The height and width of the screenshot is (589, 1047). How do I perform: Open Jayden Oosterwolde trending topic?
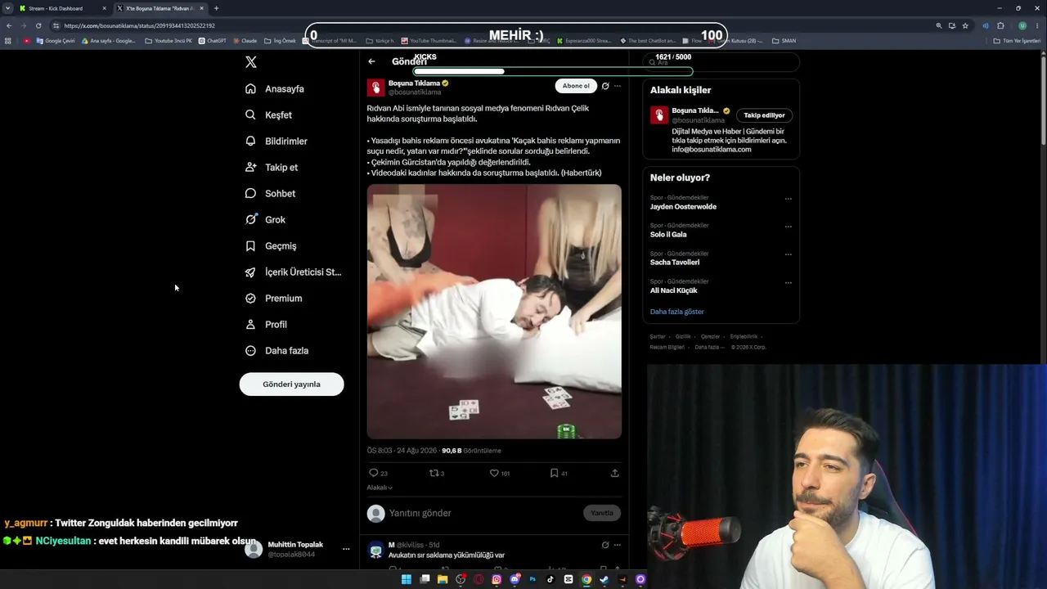(x=683, y=207)
